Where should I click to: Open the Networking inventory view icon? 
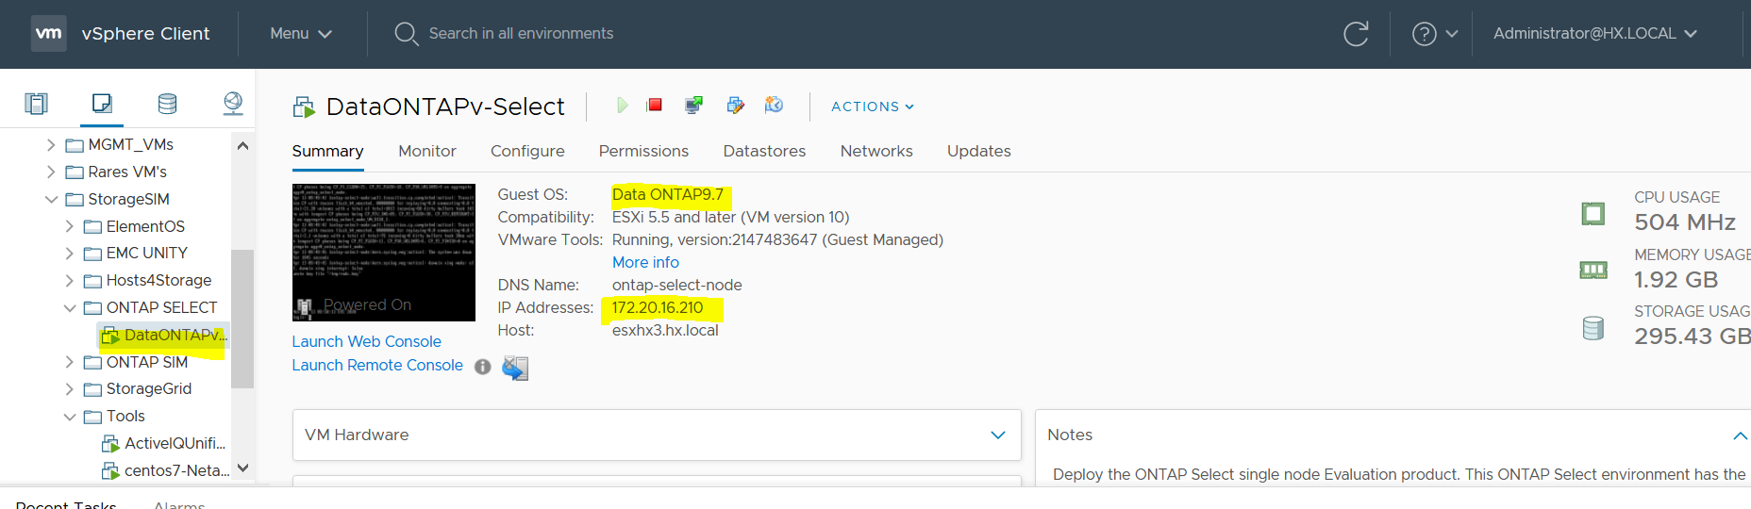pos(233,104)
